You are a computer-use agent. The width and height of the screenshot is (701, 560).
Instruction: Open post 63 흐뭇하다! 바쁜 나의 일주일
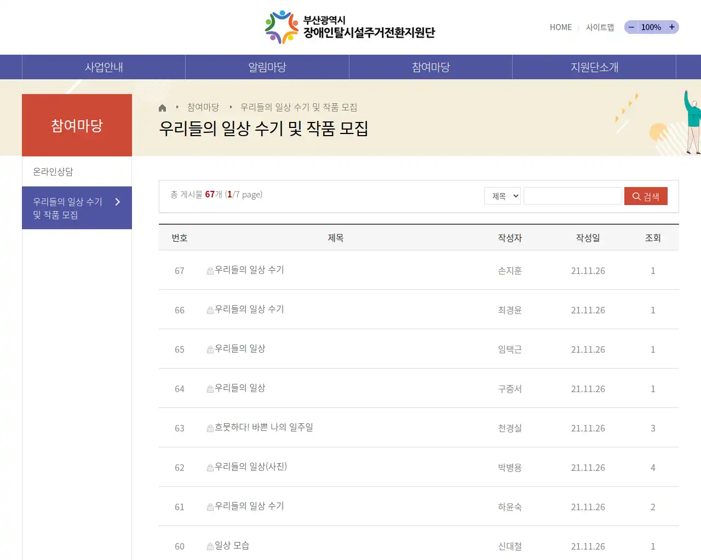(264, 427)
